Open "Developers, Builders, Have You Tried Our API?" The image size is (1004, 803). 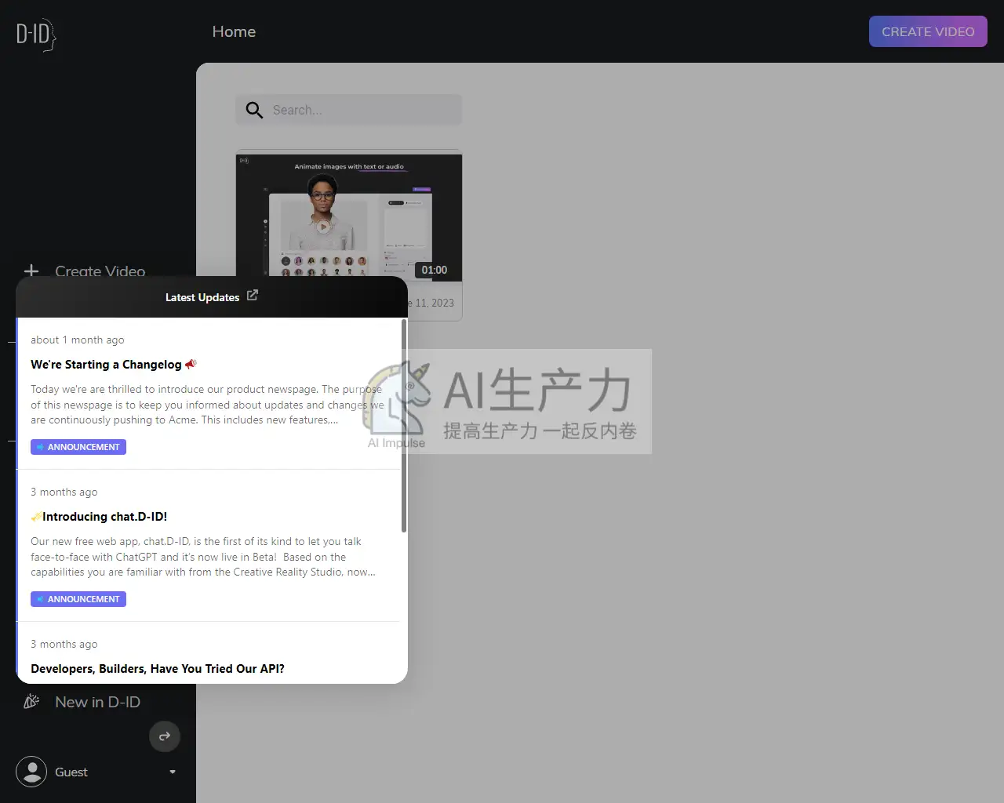[158, 669]
